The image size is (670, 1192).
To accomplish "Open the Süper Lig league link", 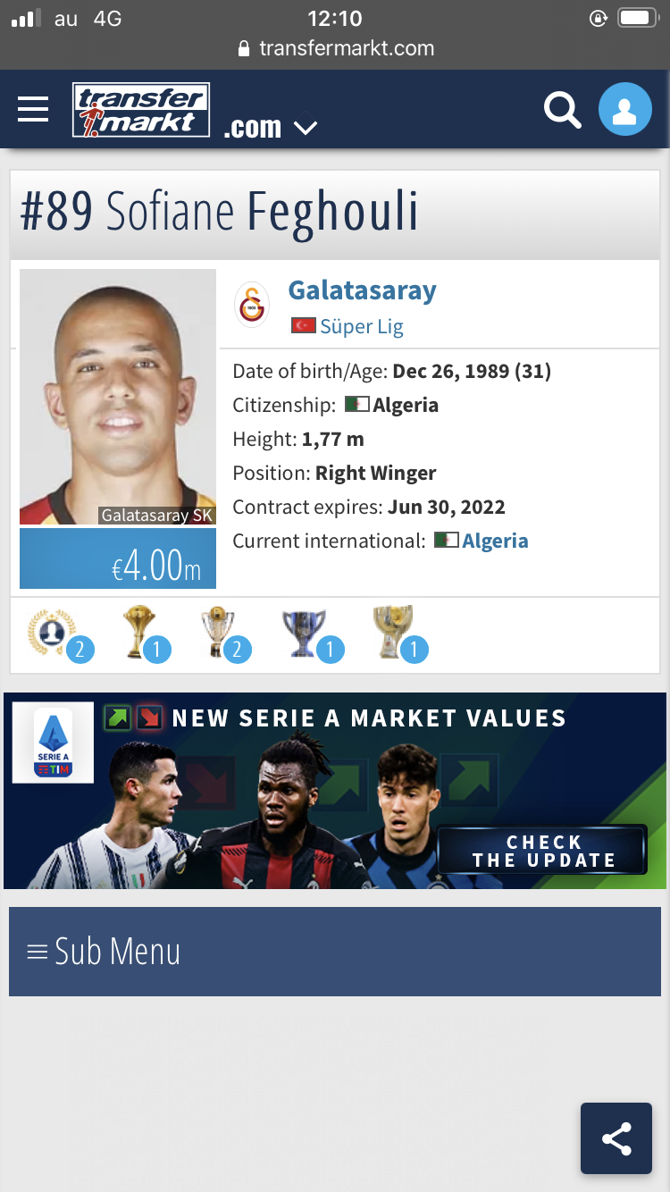I will pyautogui.click(x=362, y=327).
